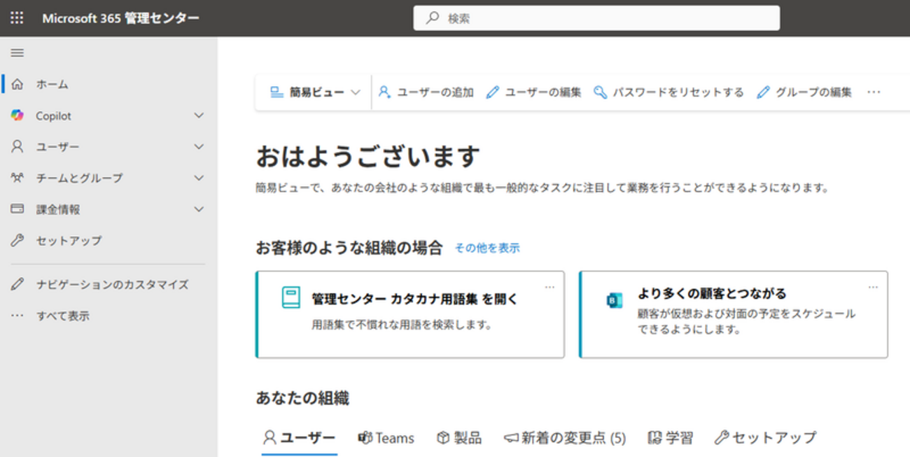Image resolution: width=910 pixels, height=457 pixels.
Task: Click the Copilot icon in sidebar
Action: [17, 116]
